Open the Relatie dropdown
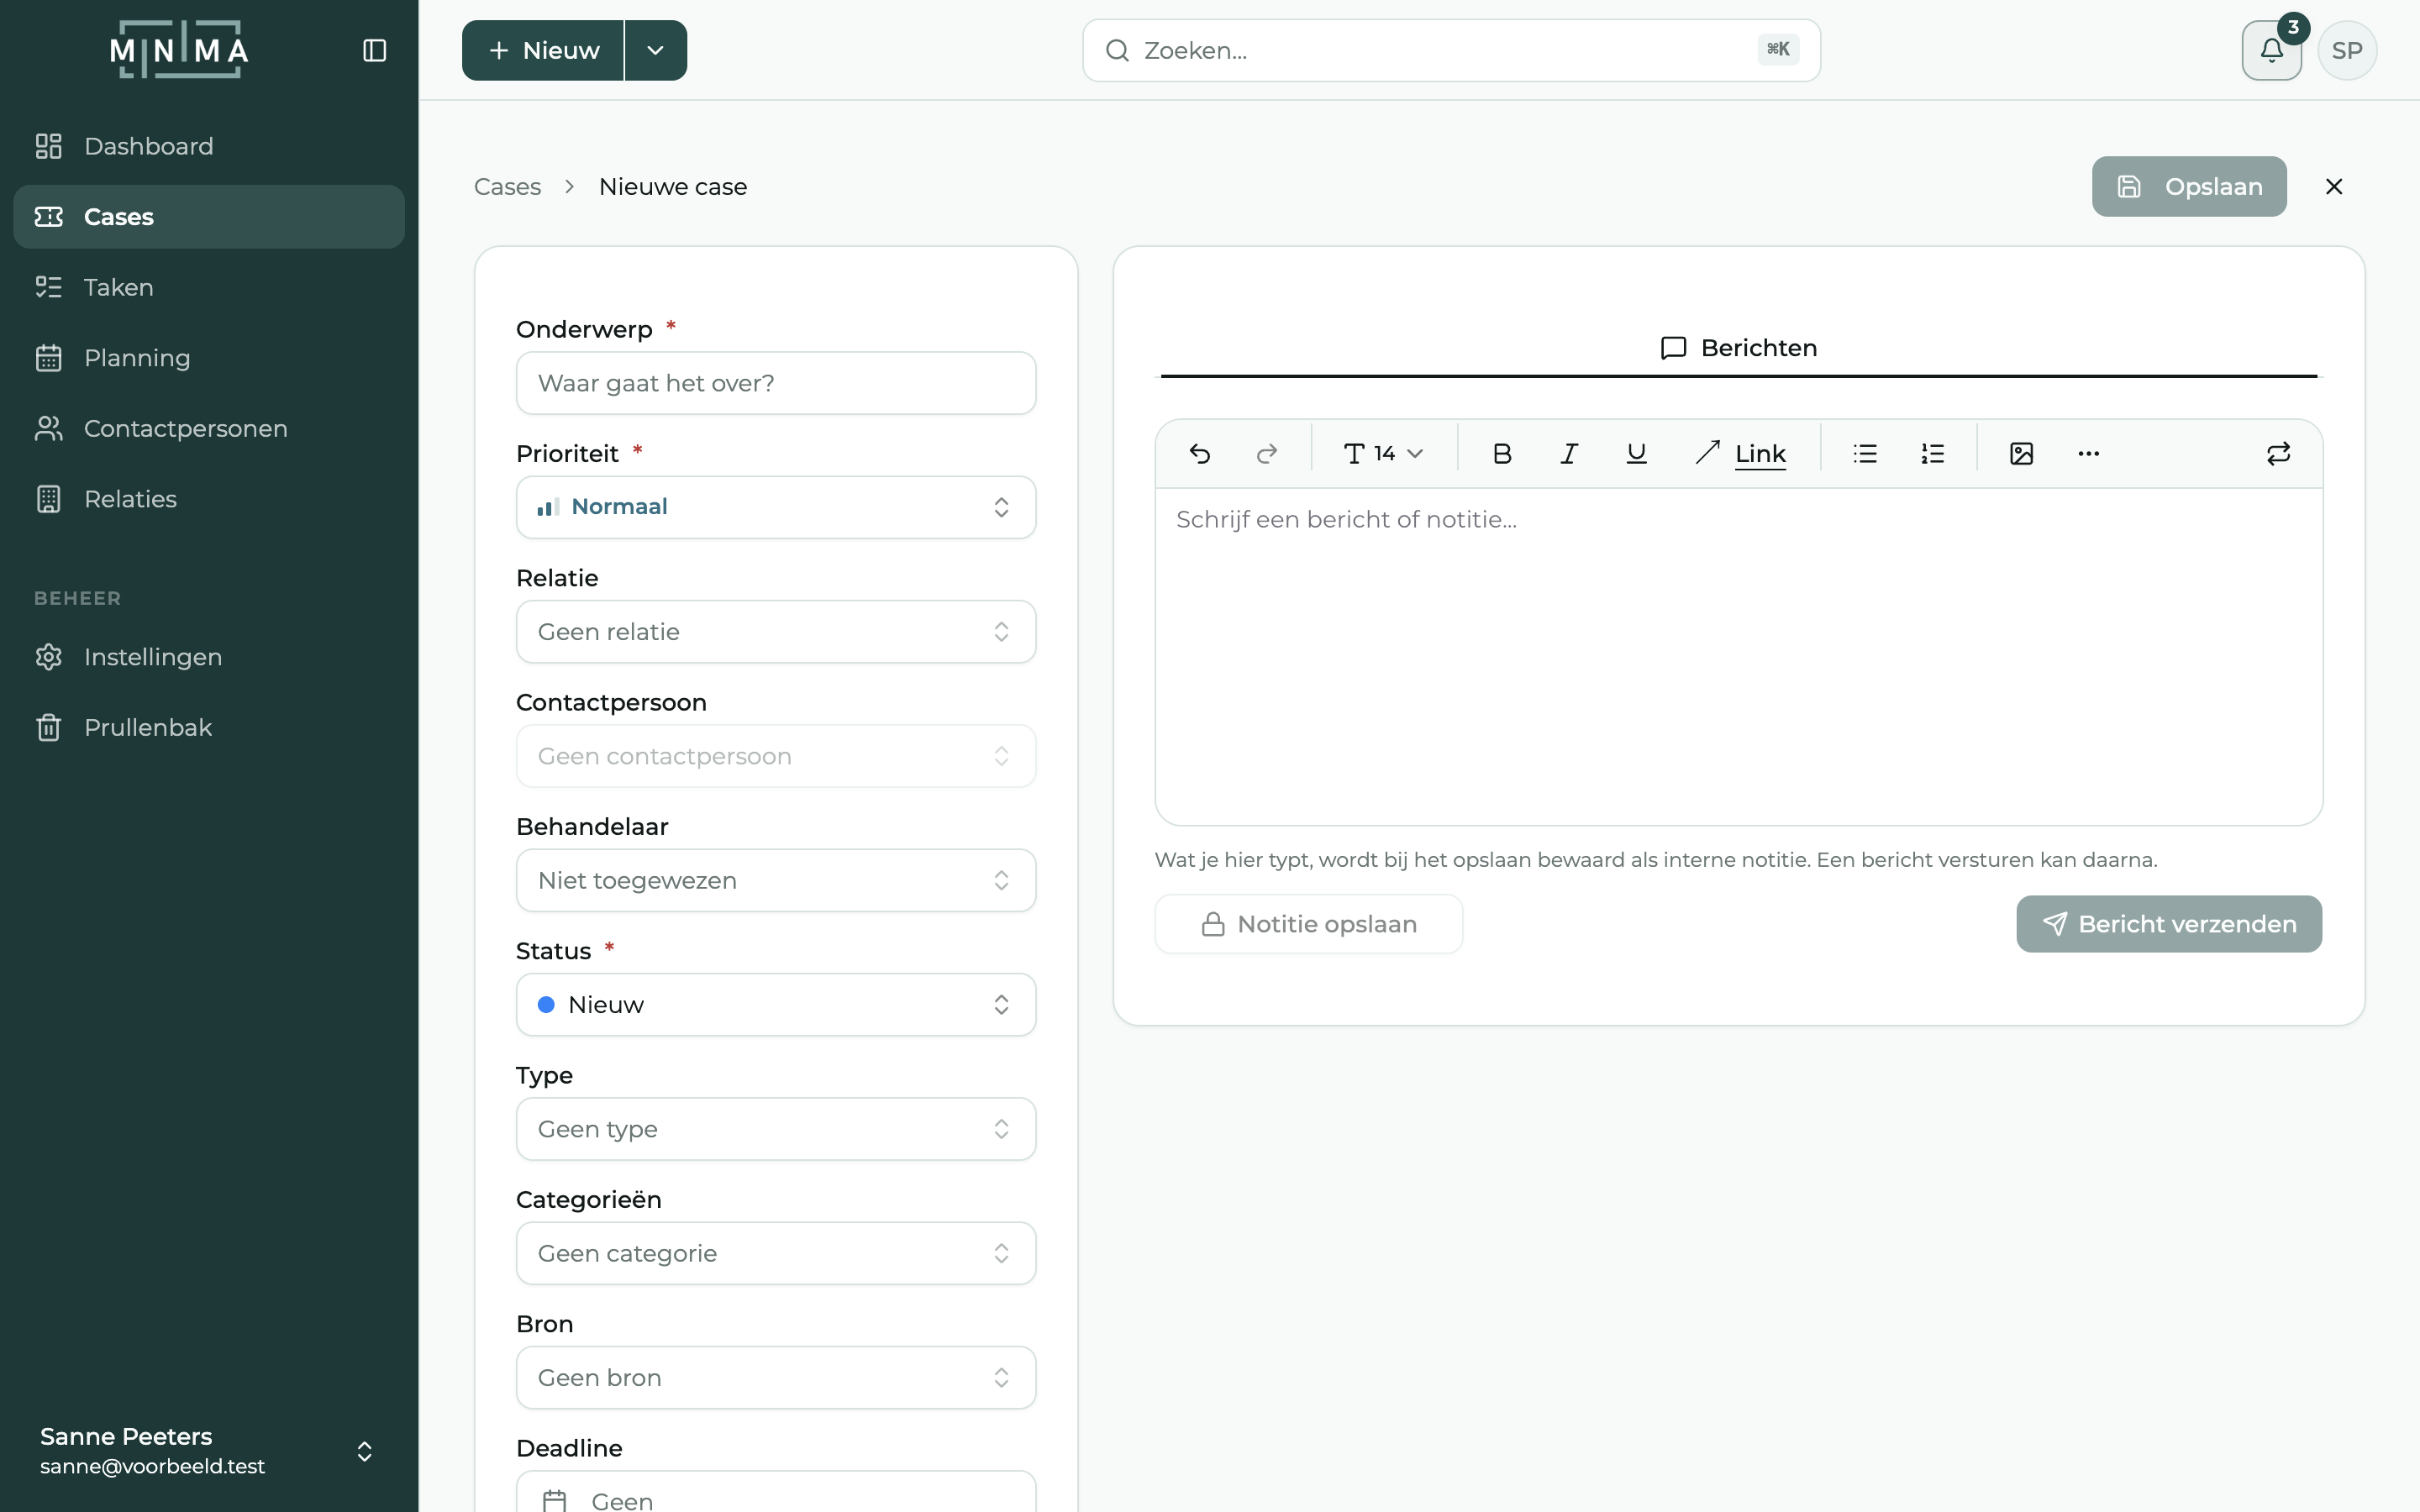This screenshot has height=1512, width=2420. [776, 632]
